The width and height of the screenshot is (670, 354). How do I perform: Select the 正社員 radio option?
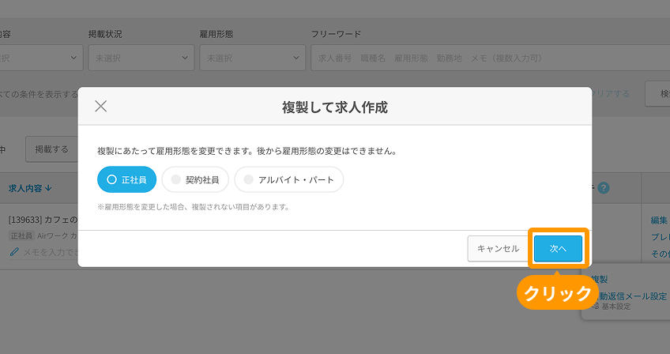pyautogui.click(x=127, y=179)
